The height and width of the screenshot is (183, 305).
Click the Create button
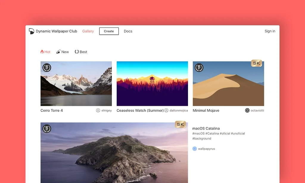tap(109, 31)
